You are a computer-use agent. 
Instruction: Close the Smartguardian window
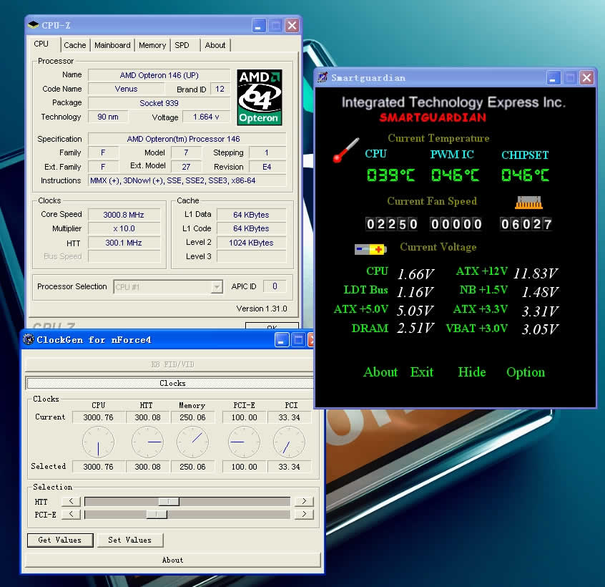pyautogui.click(x=587, y=77)
